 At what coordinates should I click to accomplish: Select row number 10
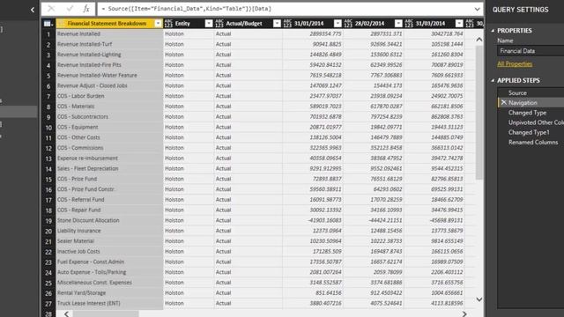pos(48,127)
